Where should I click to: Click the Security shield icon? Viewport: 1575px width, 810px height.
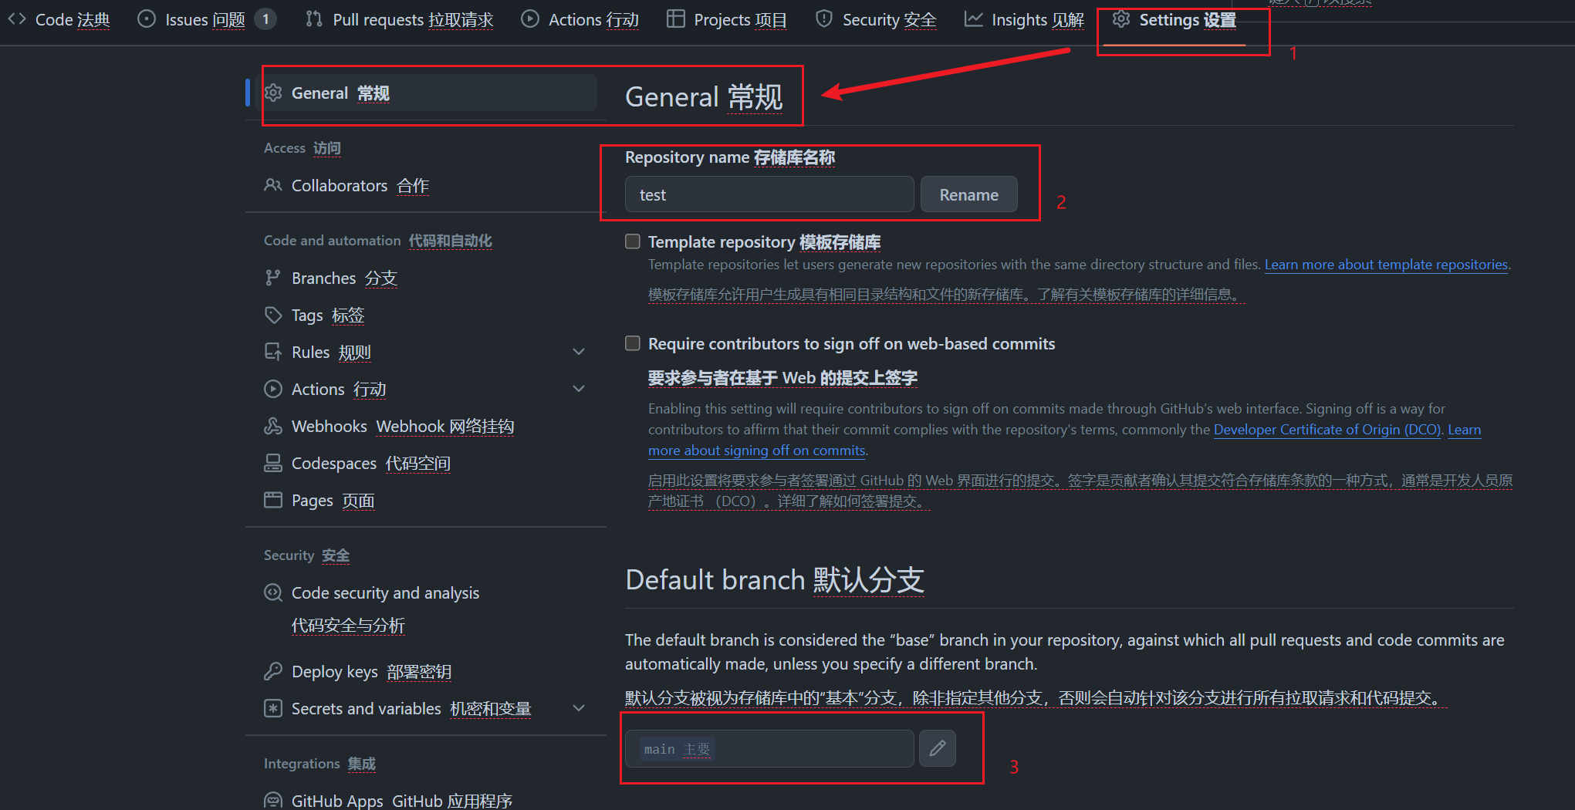(824, 19)
